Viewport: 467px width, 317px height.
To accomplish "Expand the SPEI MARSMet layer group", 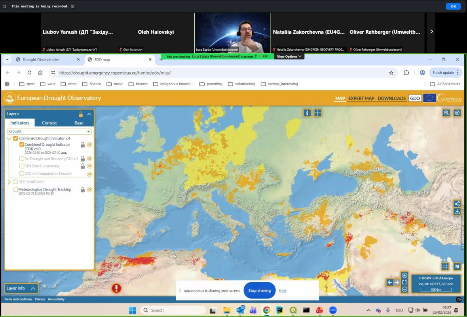I will coord(9,182).
